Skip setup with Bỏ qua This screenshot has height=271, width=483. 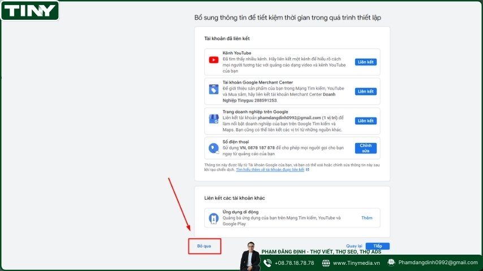click(204, 246)
